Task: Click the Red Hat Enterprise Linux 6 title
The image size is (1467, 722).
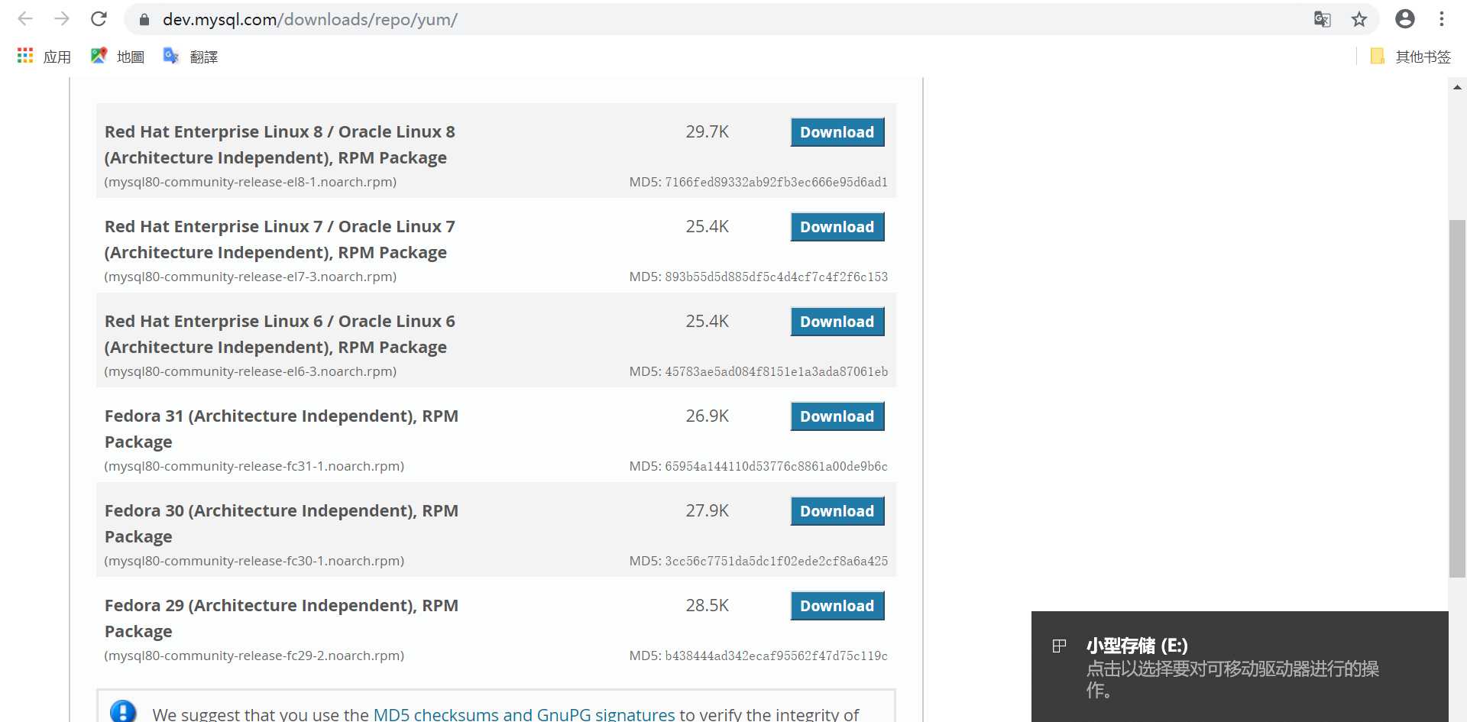Action: pyautogui.click(x=280, y=334)
